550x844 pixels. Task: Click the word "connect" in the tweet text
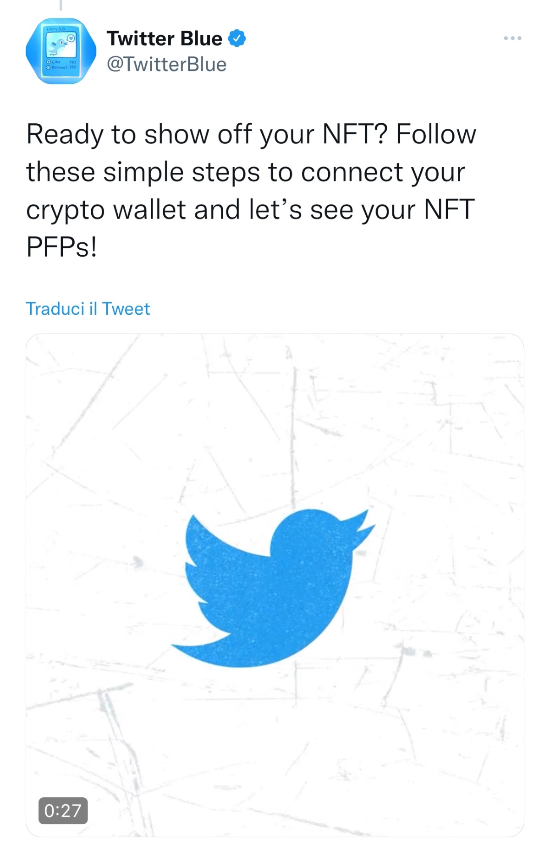(x=351, y=172)
